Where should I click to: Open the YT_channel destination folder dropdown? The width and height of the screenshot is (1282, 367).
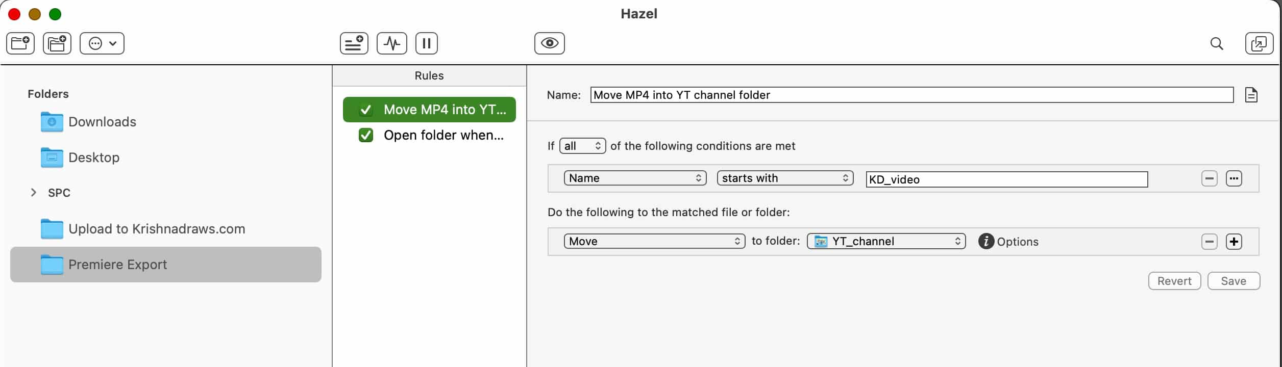tap(886, 241)
